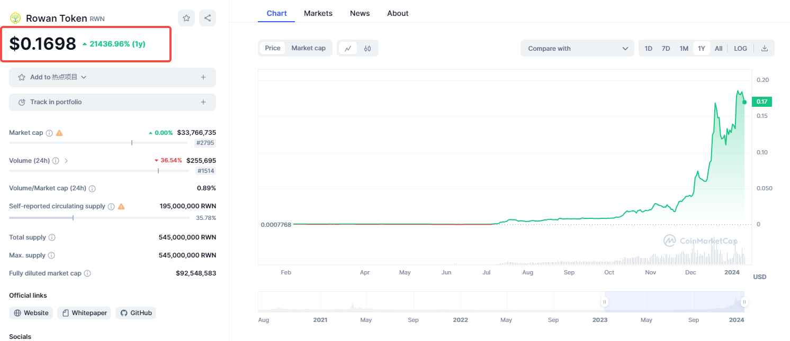Select the All time range
Image resolution: width=790 pixels, height=341 pixels.
tap(719, 48)
